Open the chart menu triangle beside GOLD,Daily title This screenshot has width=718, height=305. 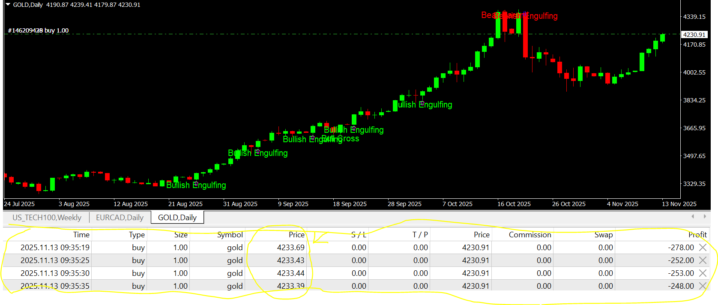pos(8,4)
